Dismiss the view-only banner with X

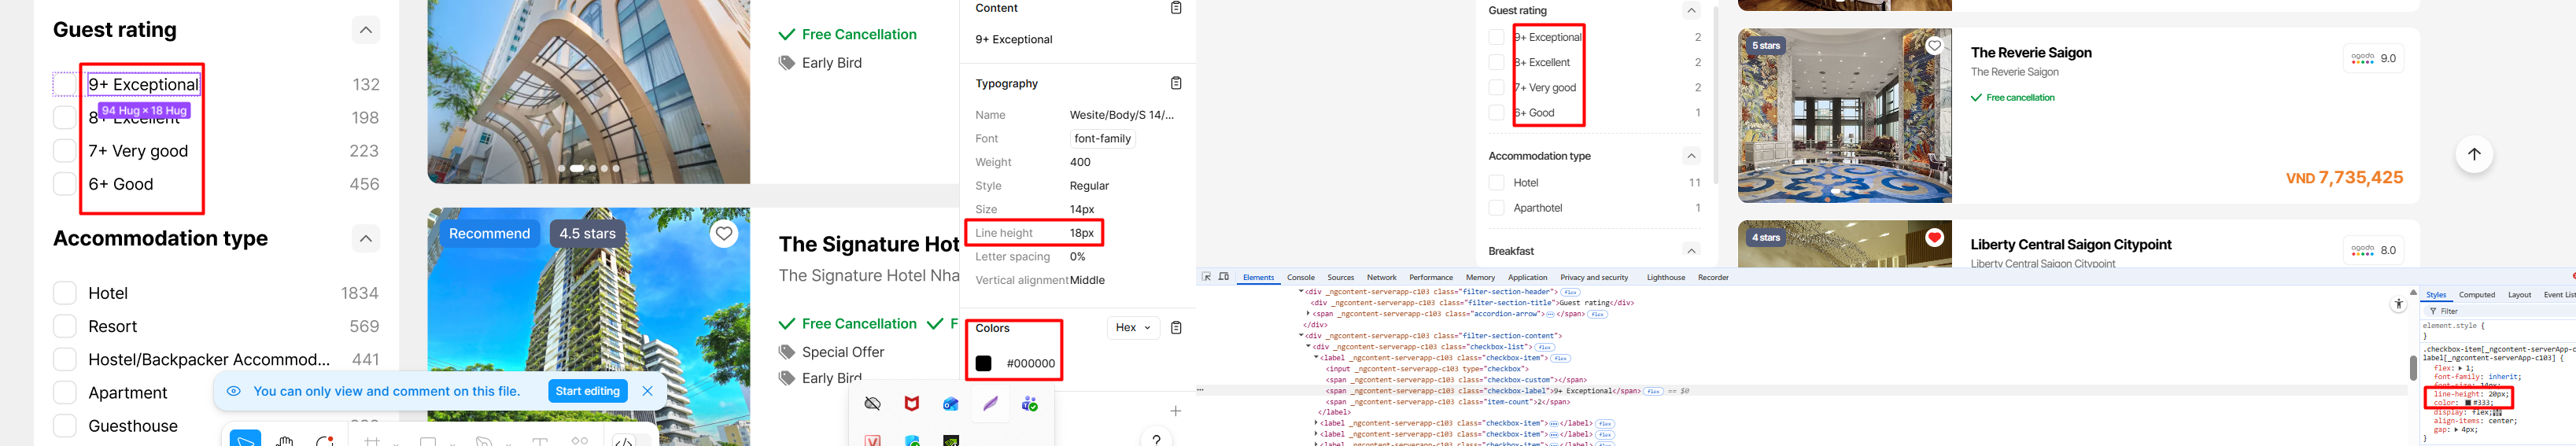(647, 391)
